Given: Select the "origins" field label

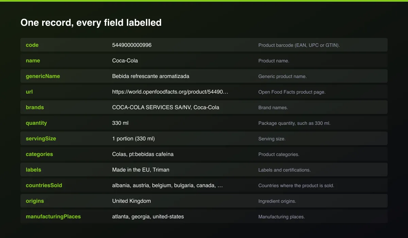Looking at the screenshot, I should point(35,201).
